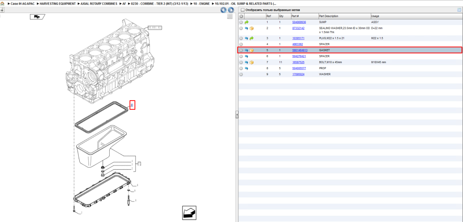Click the layout icon at the parts list's corner
Image resolution: width=463 pixels, height=222 pixels.
pos(459,10)
